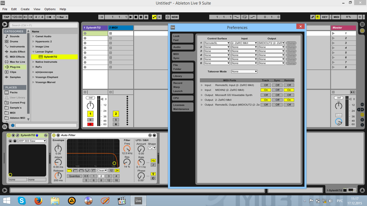Open the File menu
Viewport: 367px width, 206px height.
pos(5,9)
